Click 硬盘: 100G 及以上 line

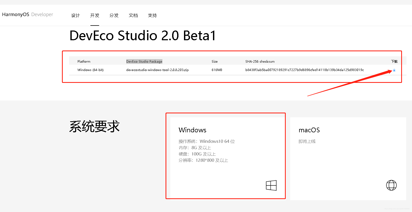point(197,154)
